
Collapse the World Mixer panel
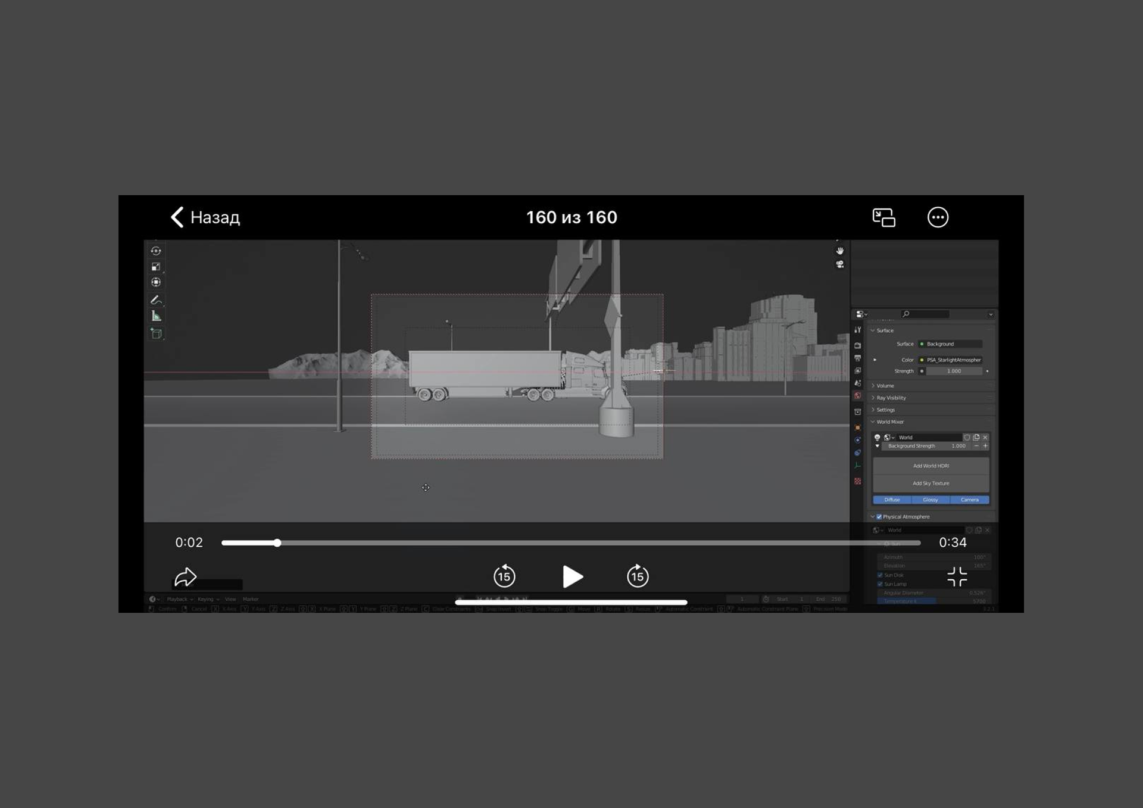(x=889, y=422)
